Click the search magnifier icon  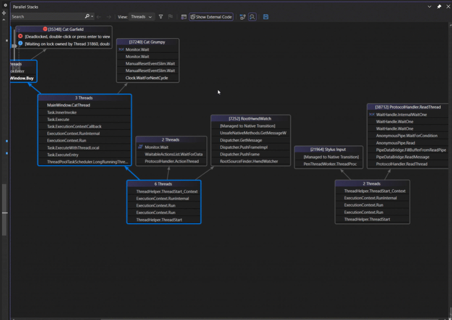(87, 17)
